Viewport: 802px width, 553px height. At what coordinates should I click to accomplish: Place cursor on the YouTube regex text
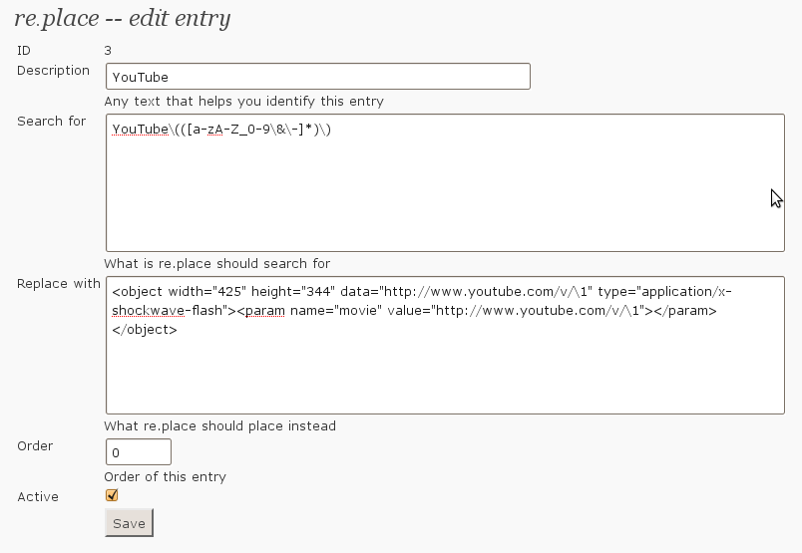[x=221, y=130]
